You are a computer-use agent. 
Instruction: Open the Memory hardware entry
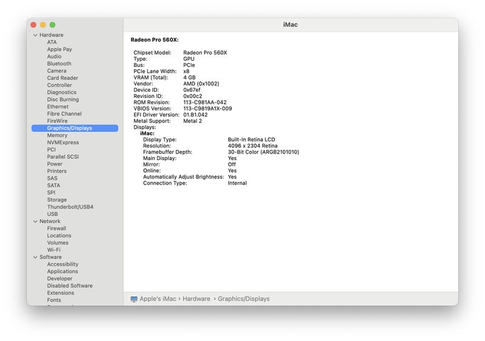[57, 135]
